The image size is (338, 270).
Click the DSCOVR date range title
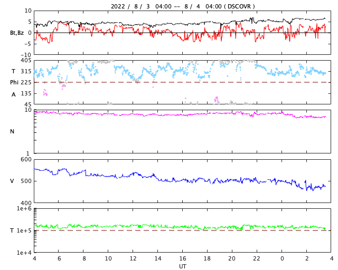[183, 6]
